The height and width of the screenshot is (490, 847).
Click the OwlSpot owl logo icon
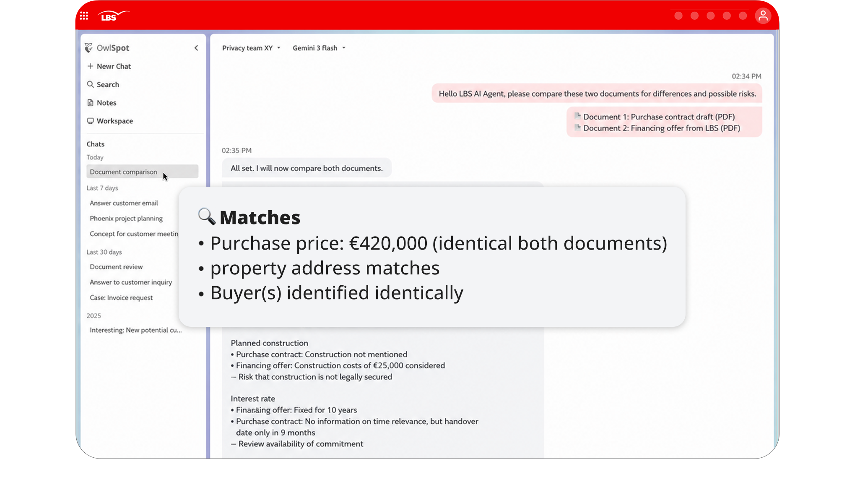88,48
